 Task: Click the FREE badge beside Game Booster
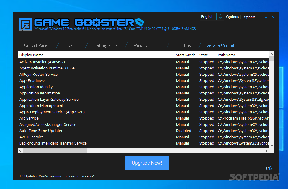pyautogui.click(x=140, y=22)
